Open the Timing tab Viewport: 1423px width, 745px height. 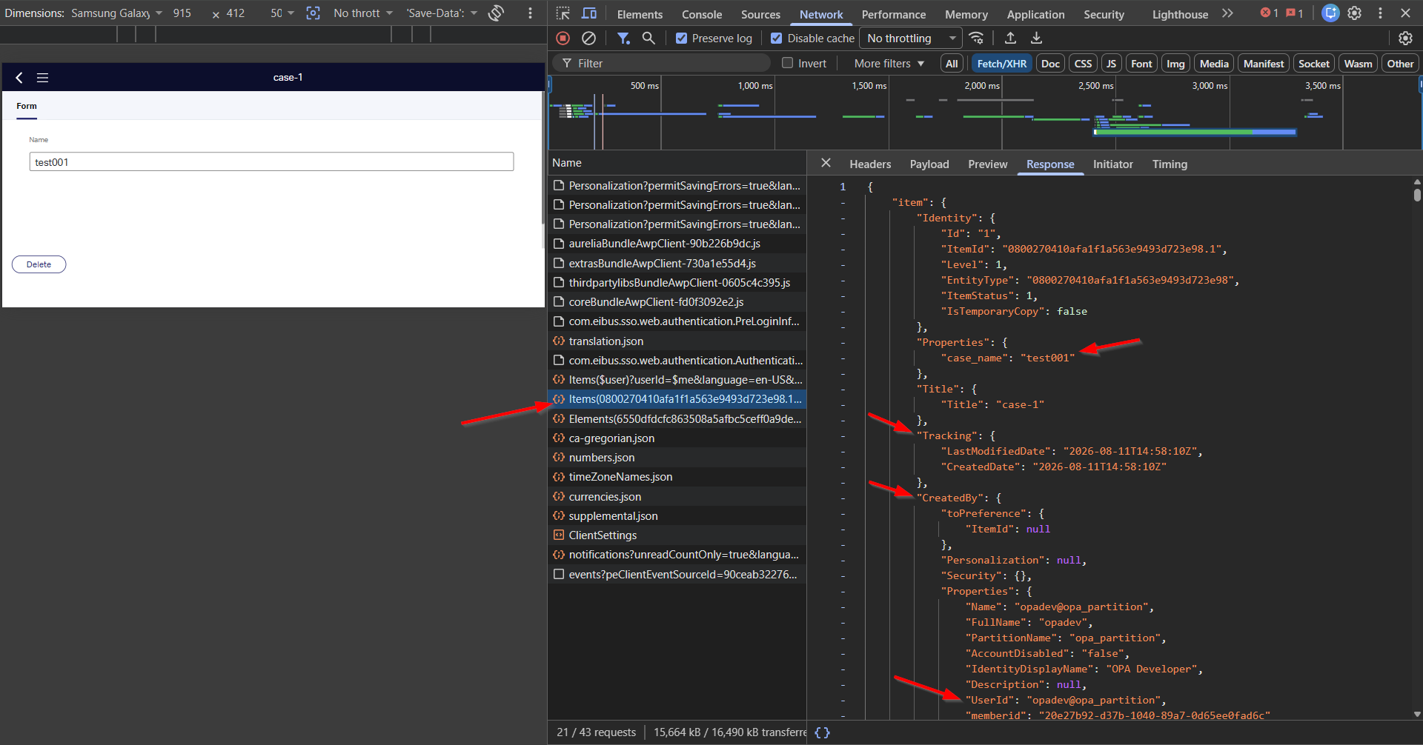point(1170,164)
